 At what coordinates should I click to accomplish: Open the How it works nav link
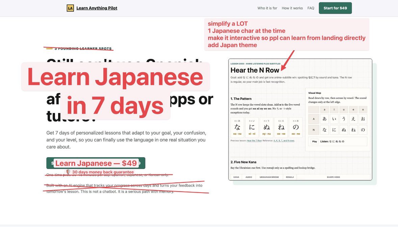point(292,8)
